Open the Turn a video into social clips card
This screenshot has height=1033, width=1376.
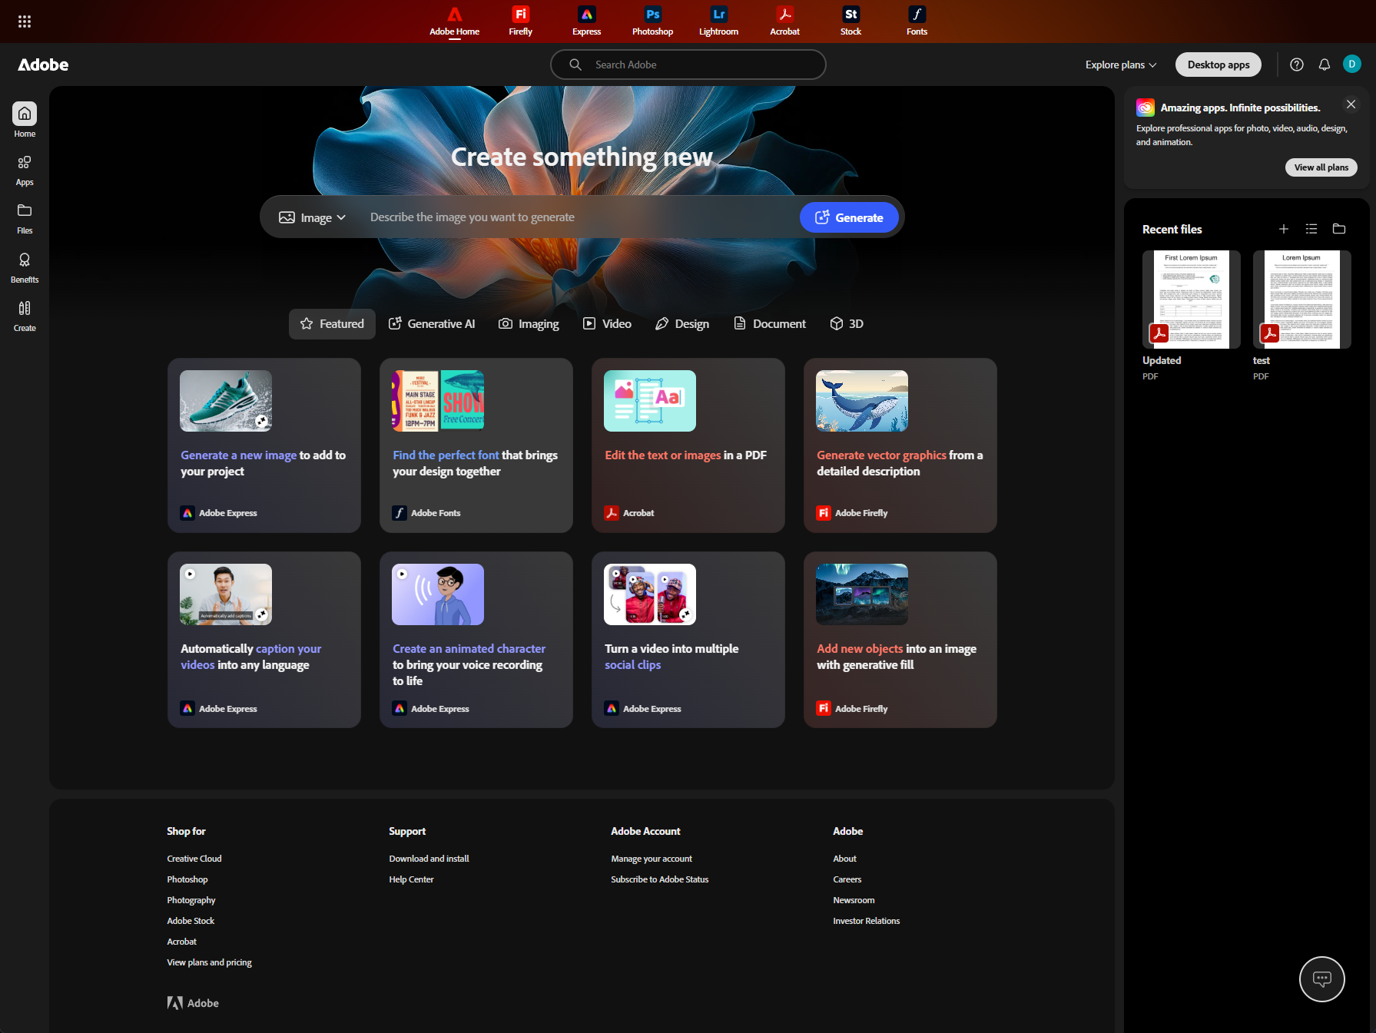(688, 640)
